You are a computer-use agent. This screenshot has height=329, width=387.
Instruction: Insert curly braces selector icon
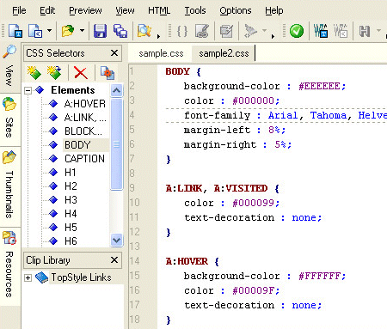point(182,31)
